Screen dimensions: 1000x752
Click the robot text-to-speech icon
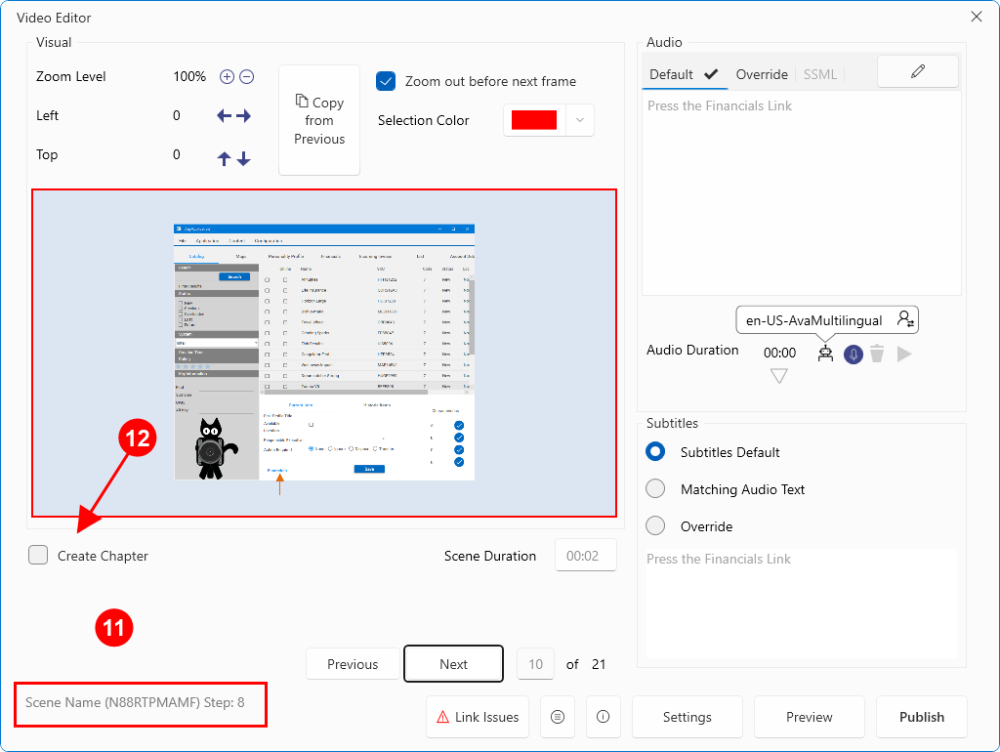[x=826, y=354]
